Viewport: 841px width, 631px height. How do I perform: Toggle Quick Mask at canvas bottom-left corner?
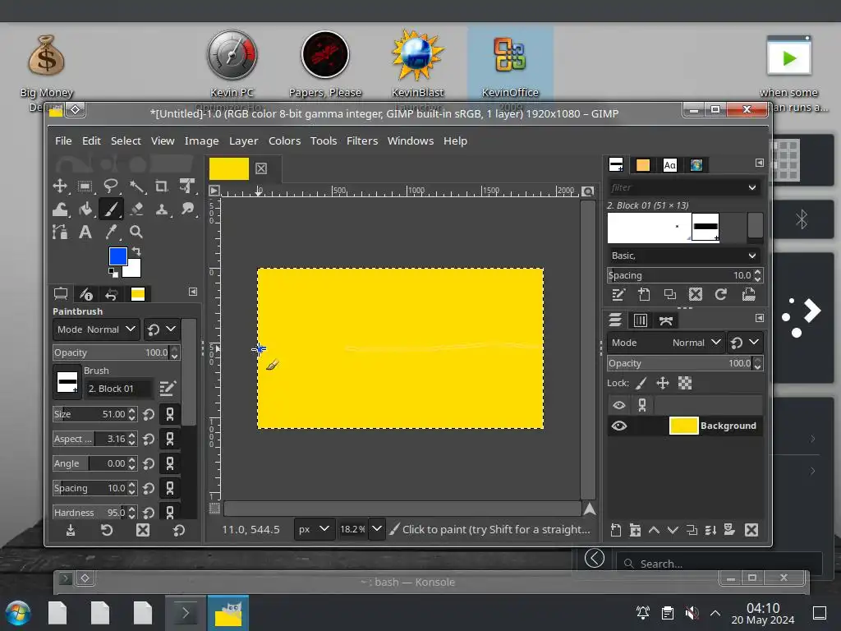coord(214,508)
